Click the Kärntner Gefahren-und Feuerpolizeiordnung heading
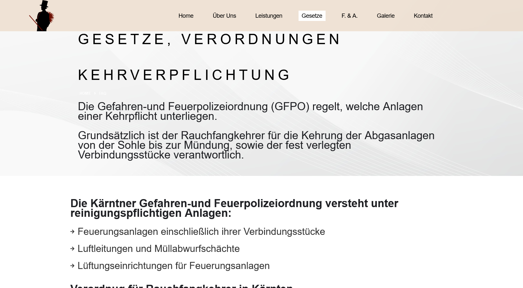 click(234, 208)
